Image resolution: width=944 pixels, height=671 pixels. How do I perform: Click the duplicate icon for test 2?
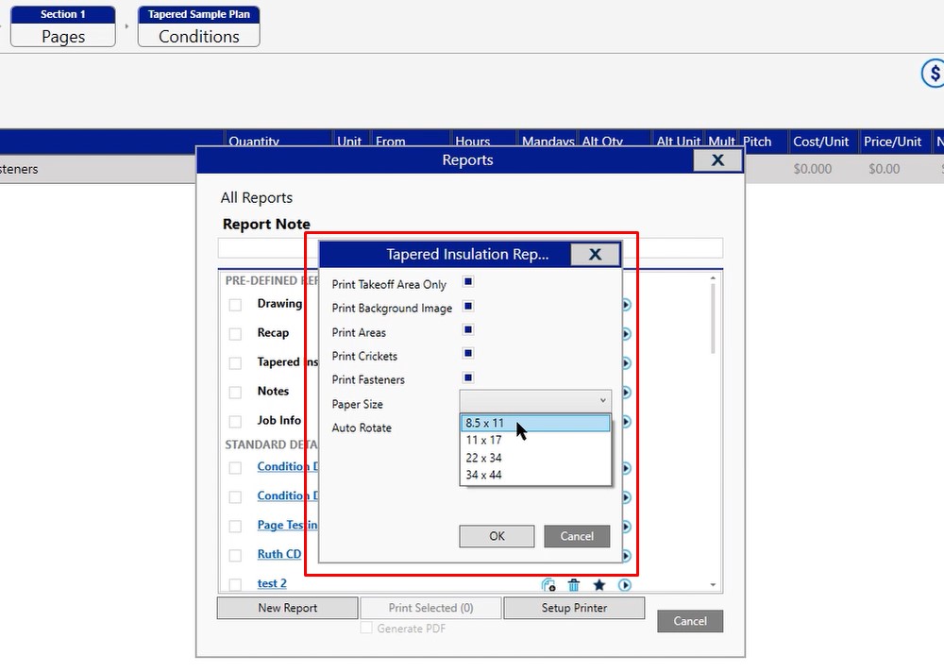pos(548,585)
